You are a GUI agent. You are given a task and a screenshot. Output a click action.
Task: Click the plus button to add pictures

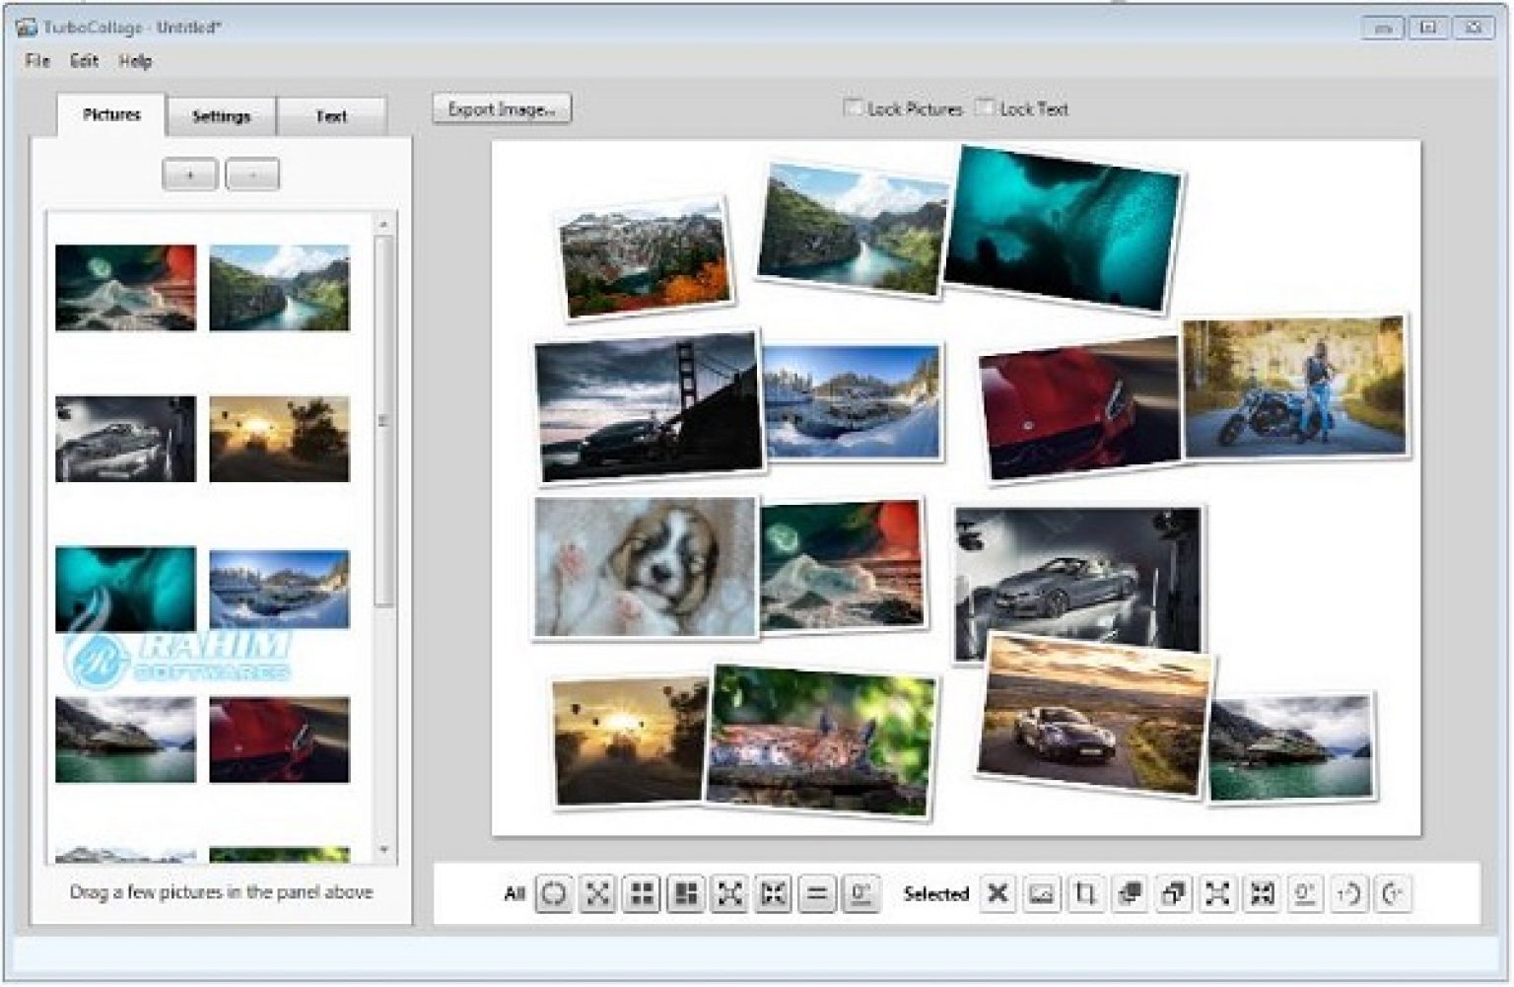(189, 175)
